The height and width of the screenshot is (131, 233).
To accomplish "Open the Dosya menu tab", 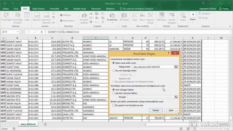I will (x=6, y=9).
